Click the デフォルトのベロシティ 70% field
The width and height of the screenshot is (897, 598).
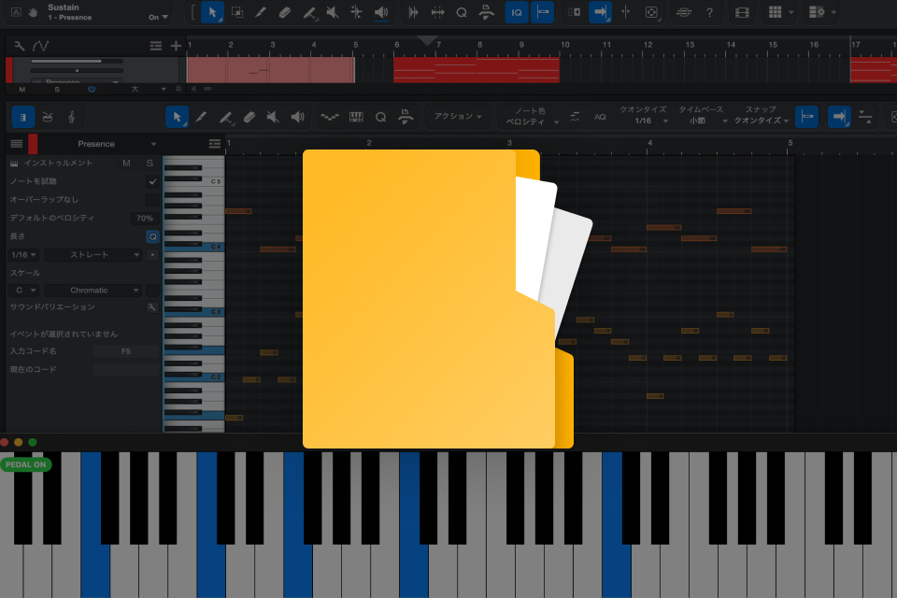coord(145,218)
